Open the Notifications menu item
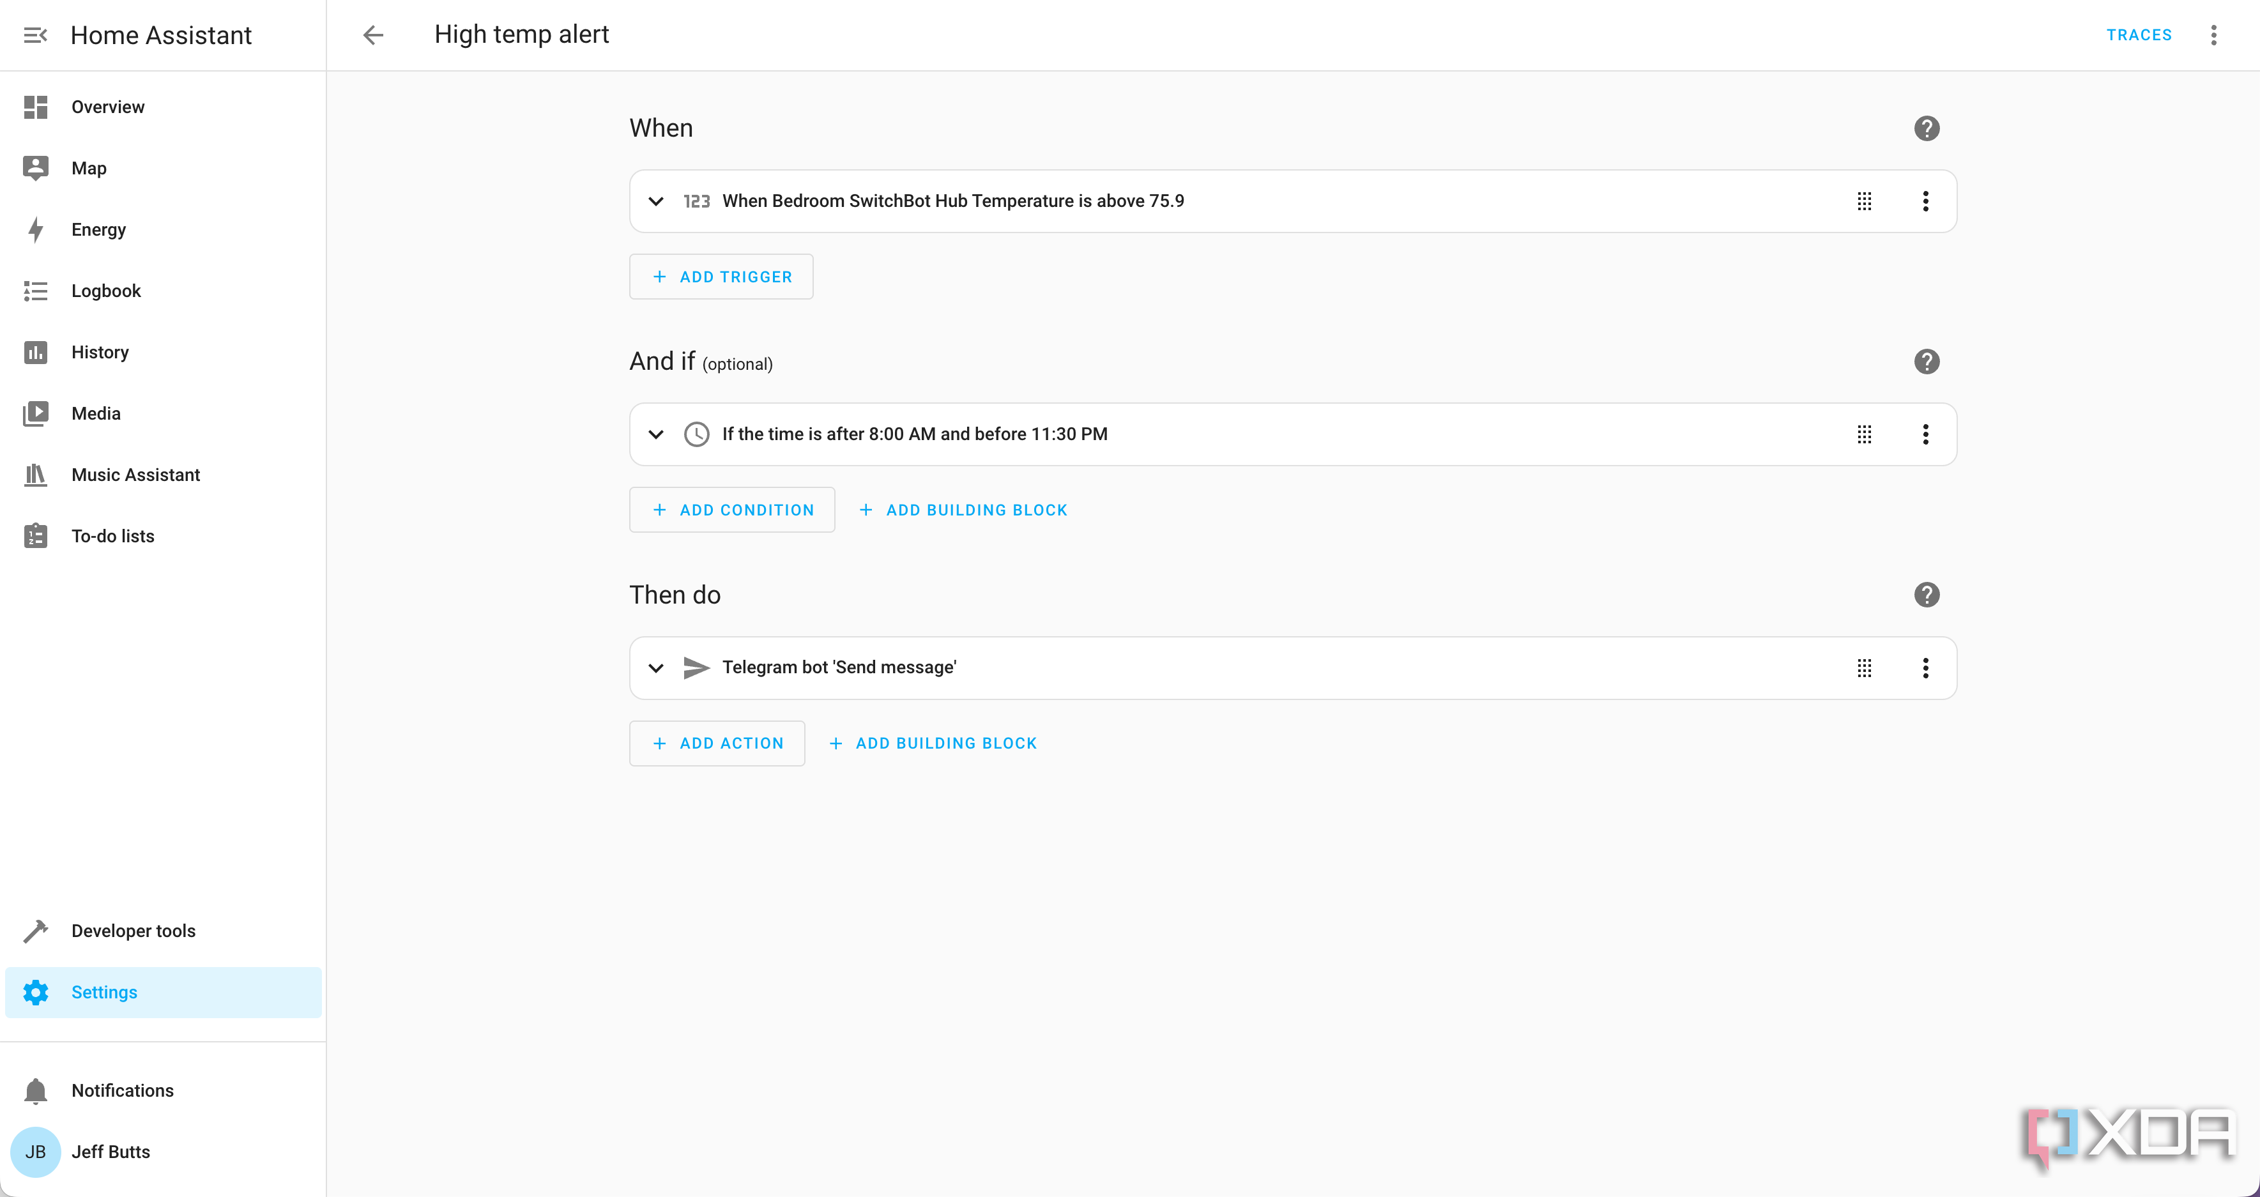The width and height of the screenshot is (2260, 1197). point(163,1091)
